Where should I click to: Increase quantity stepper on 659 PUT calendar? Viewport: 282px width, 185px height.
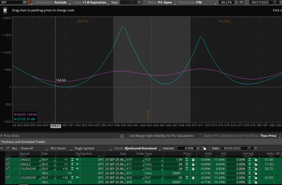pyautogui.click(x=72, y=177)
